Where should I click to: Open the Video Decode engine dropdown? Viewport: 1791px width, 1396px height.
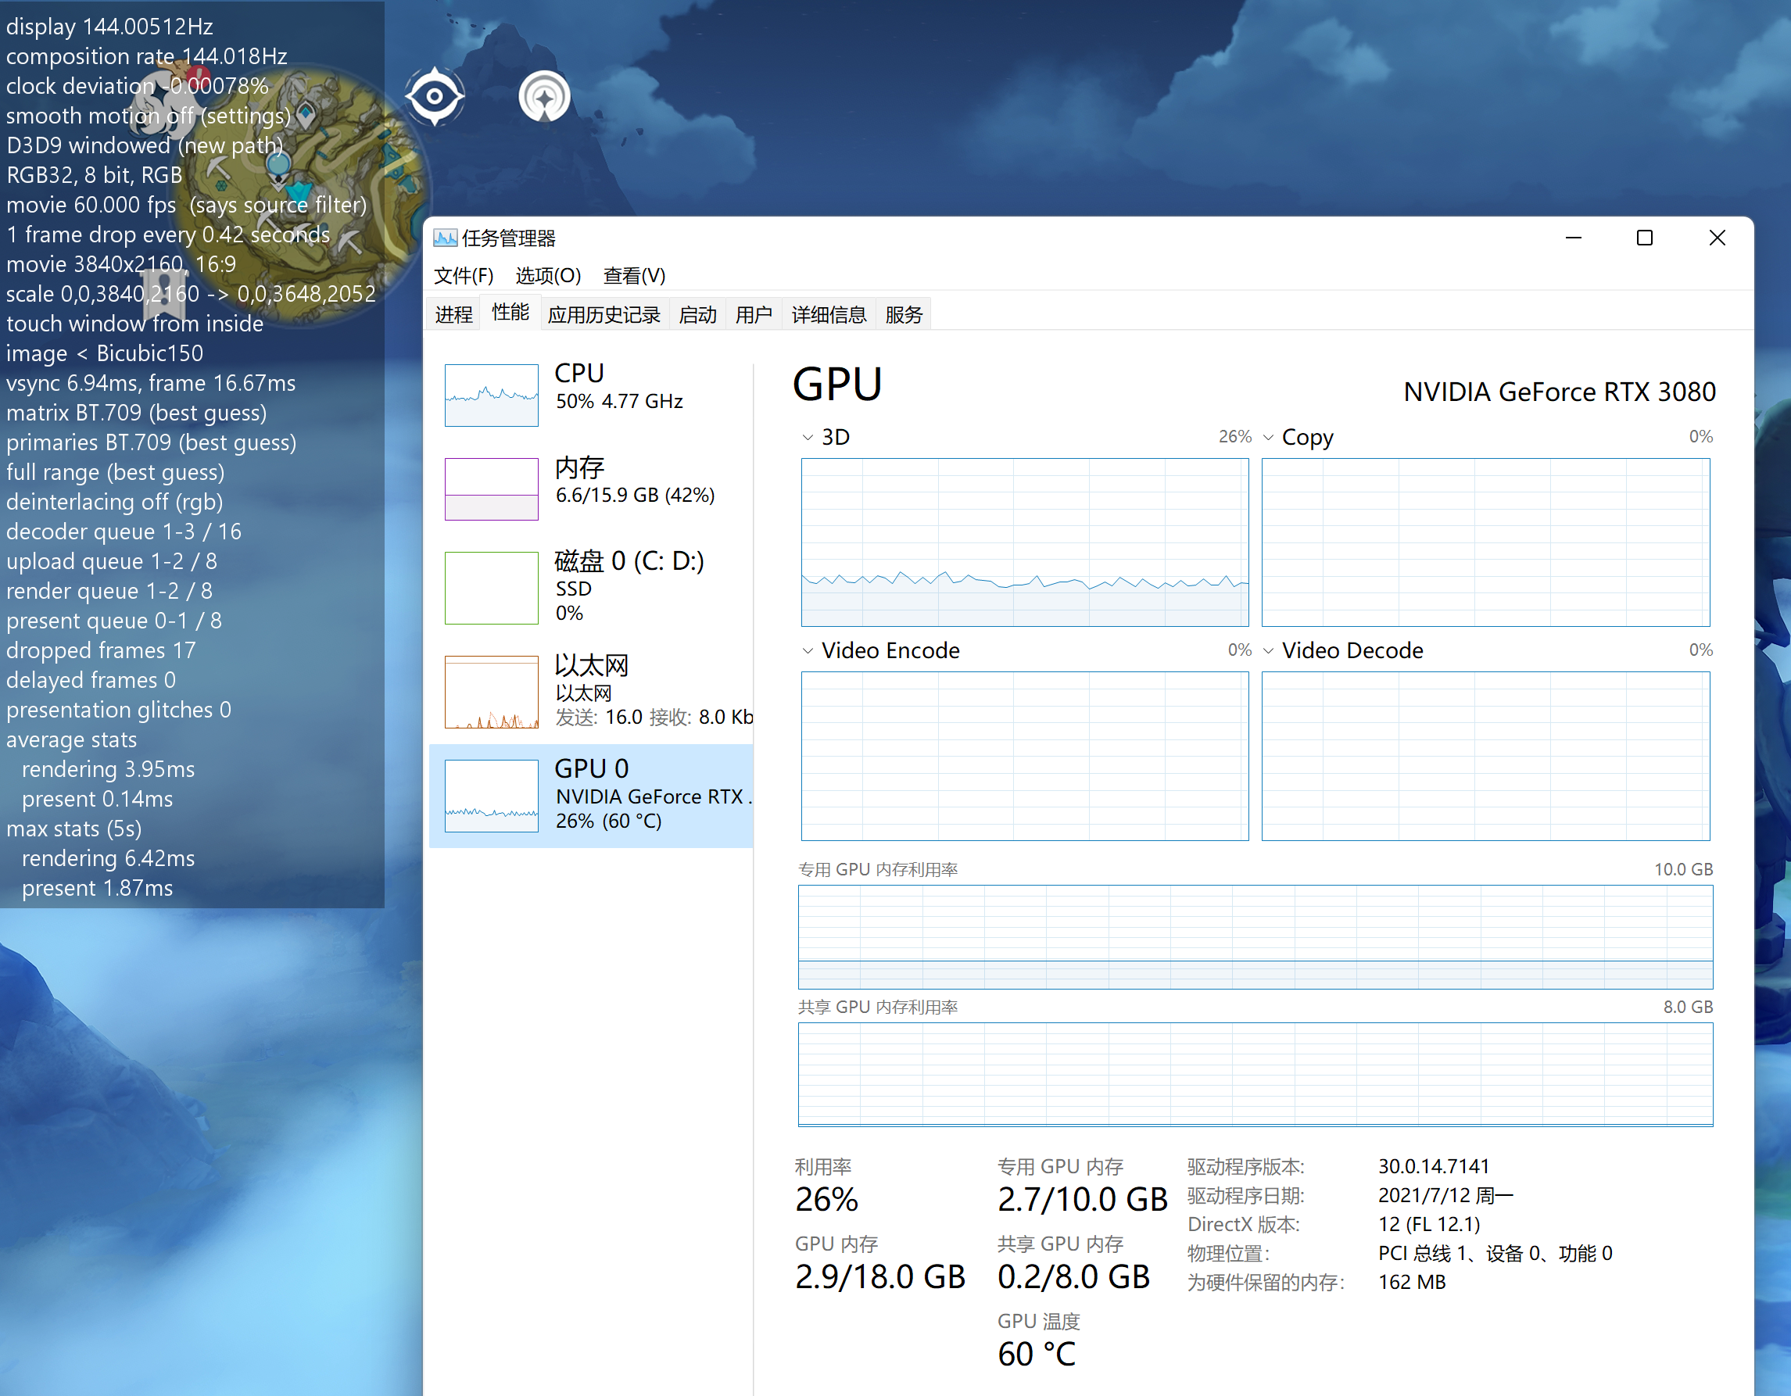tap(1269, 651)
